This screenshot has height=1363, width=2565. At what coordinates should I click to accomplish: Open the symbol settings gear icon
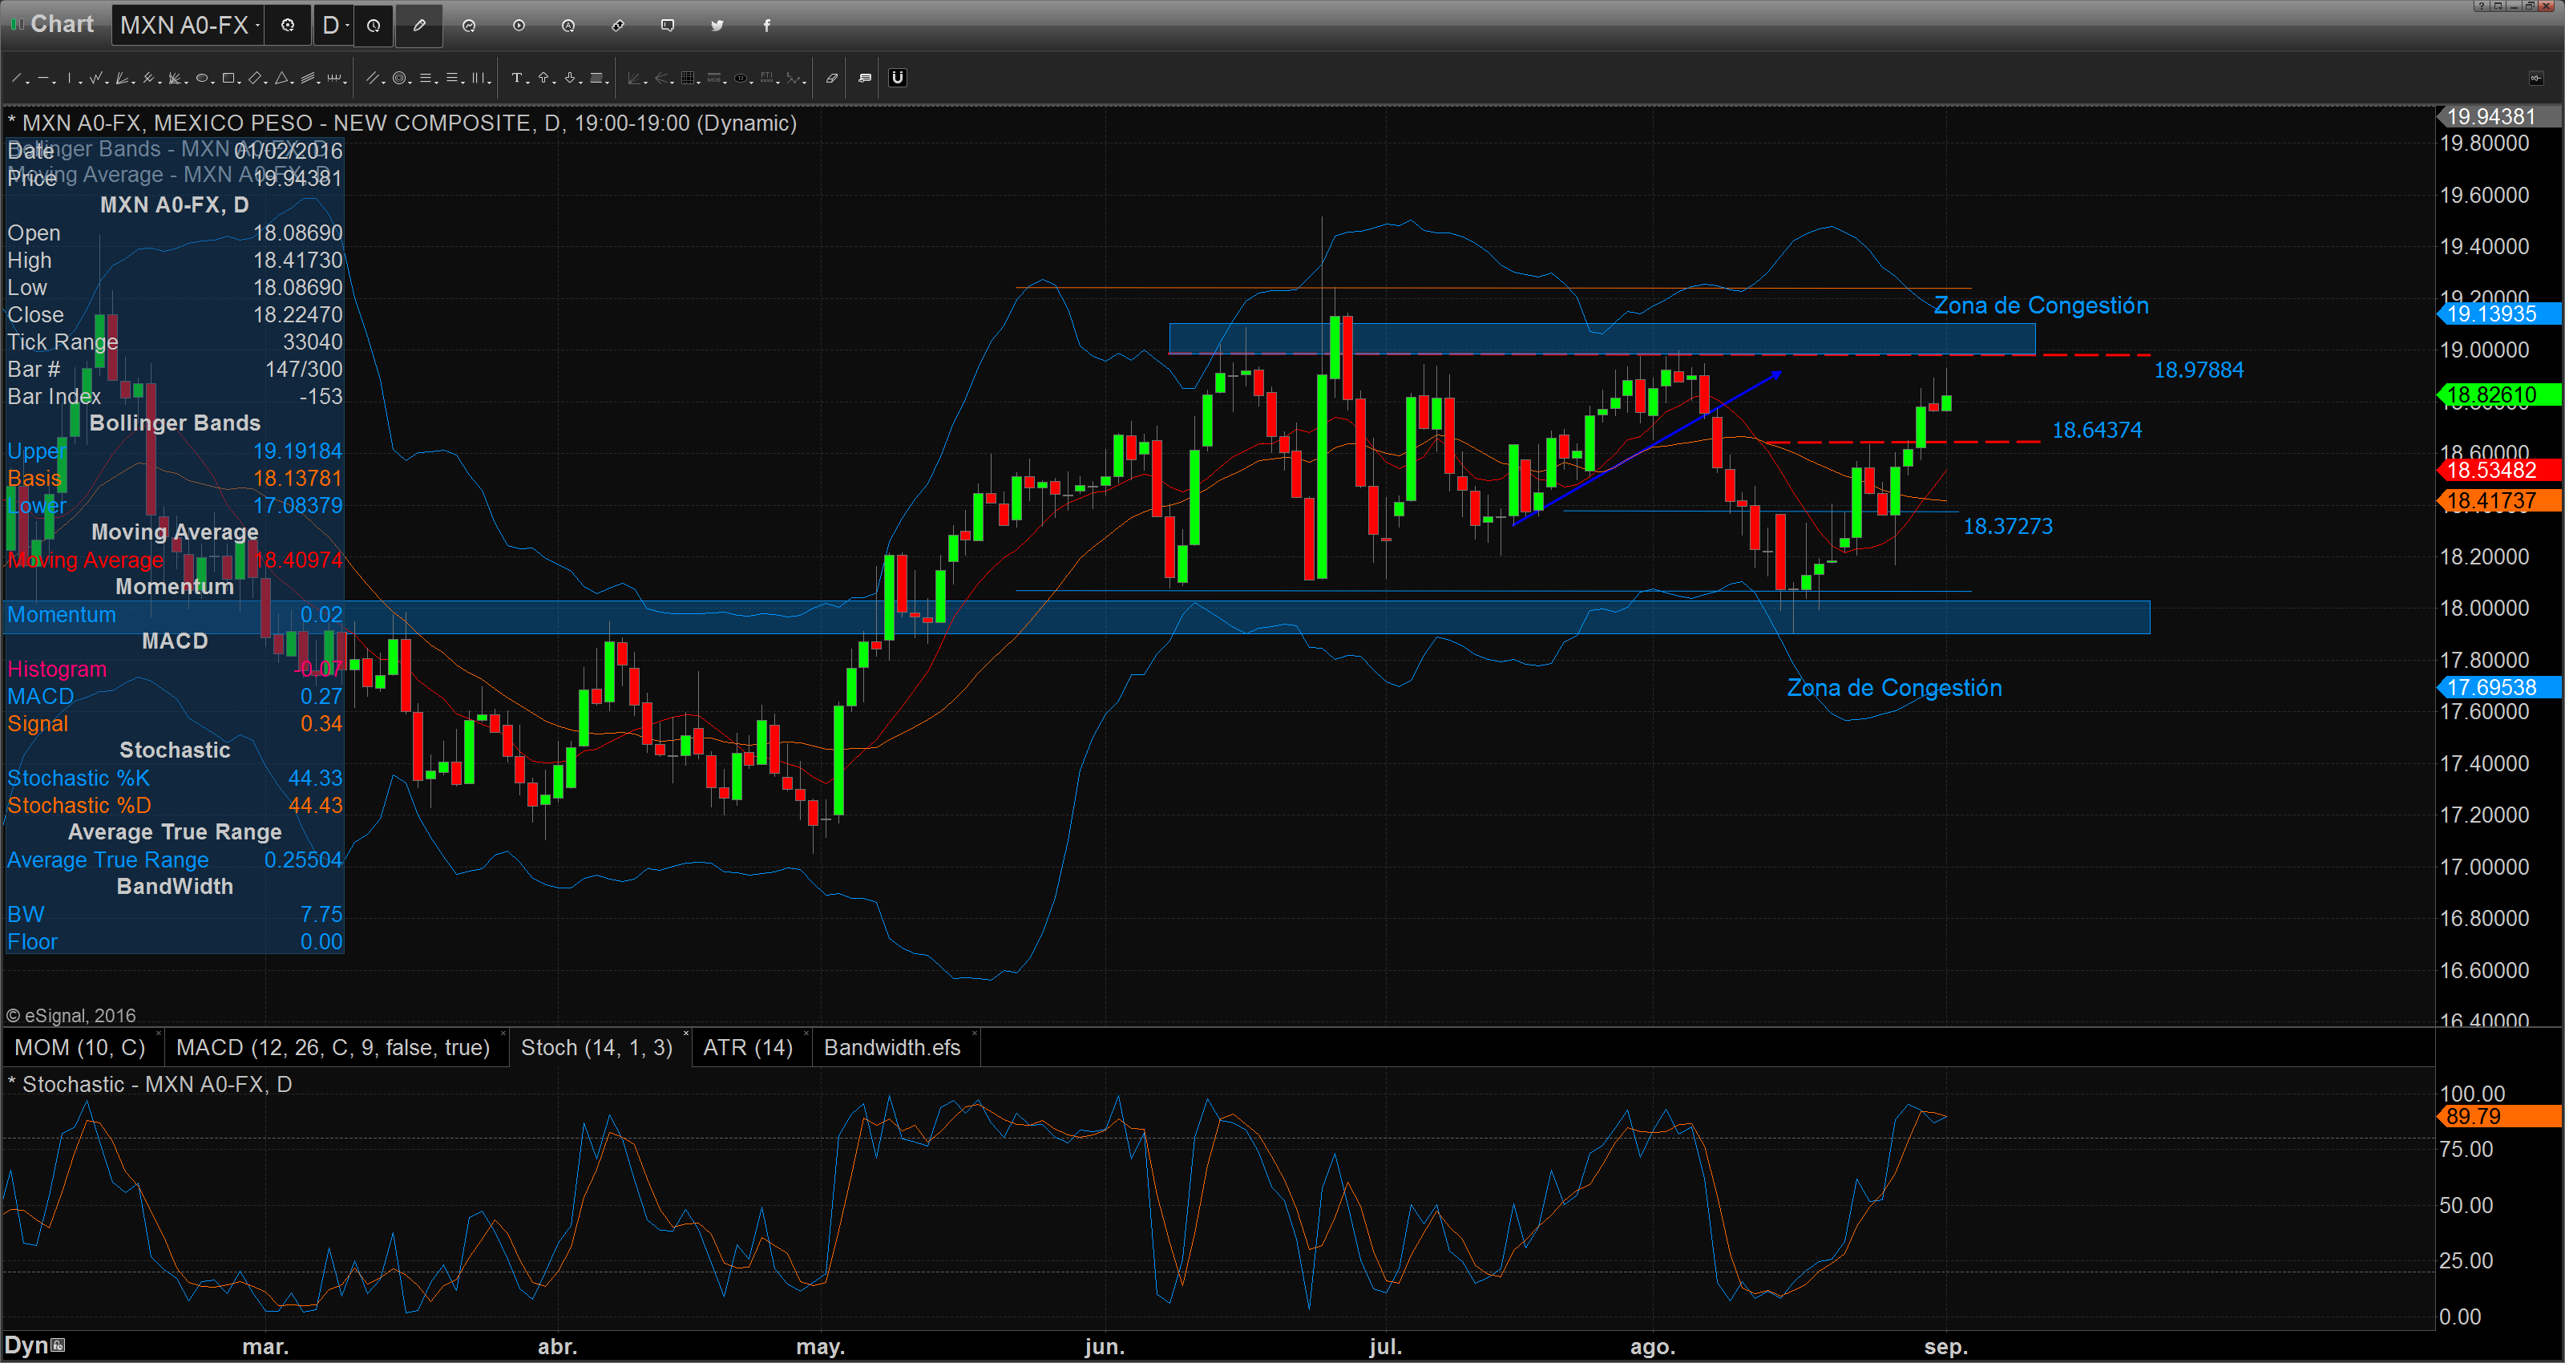[x=288, y=25]
